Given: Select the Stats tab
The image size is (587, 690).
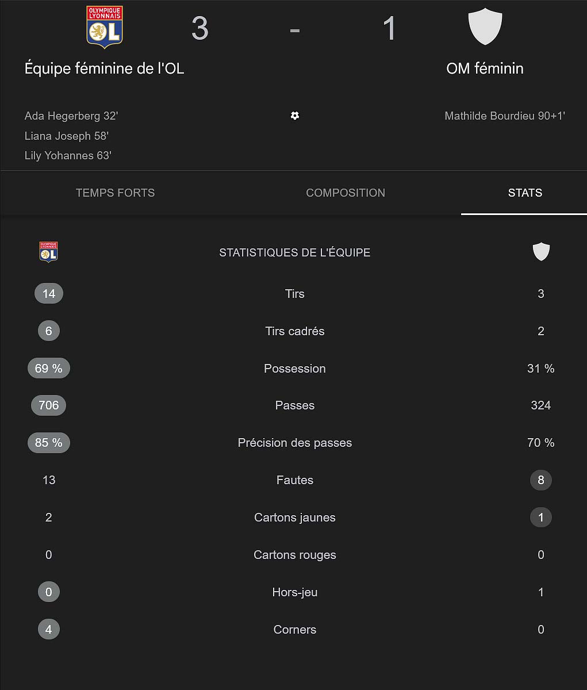Looking at the screenshot, I should pyautogui.click(x=525, y=193).
